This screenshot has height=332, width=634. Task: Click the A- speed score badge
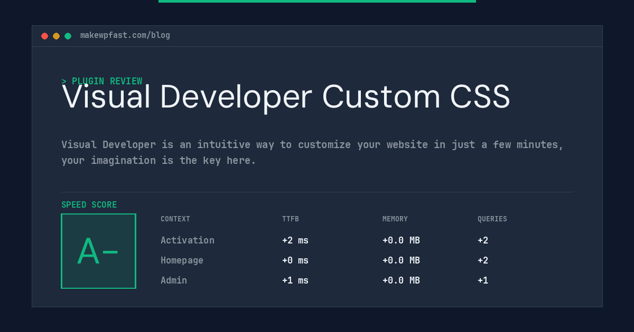[98, 251]
